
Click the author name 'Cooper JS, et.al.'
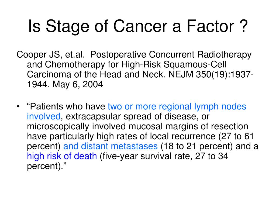(51, 55)
